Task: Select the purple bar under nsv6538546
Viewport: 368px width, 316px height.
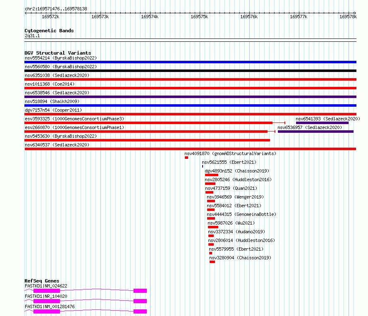Action: 190,97
